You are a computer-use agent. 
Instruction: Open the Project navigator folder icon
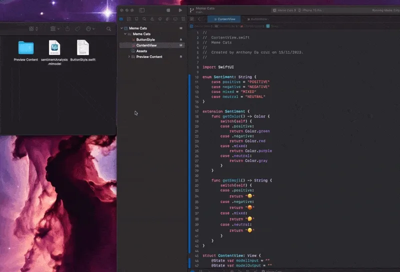pyautogui.click(x=121, y=19)
